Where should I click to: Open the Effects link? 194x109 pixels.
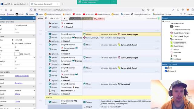pyautogui.click(x=17, y=94)
